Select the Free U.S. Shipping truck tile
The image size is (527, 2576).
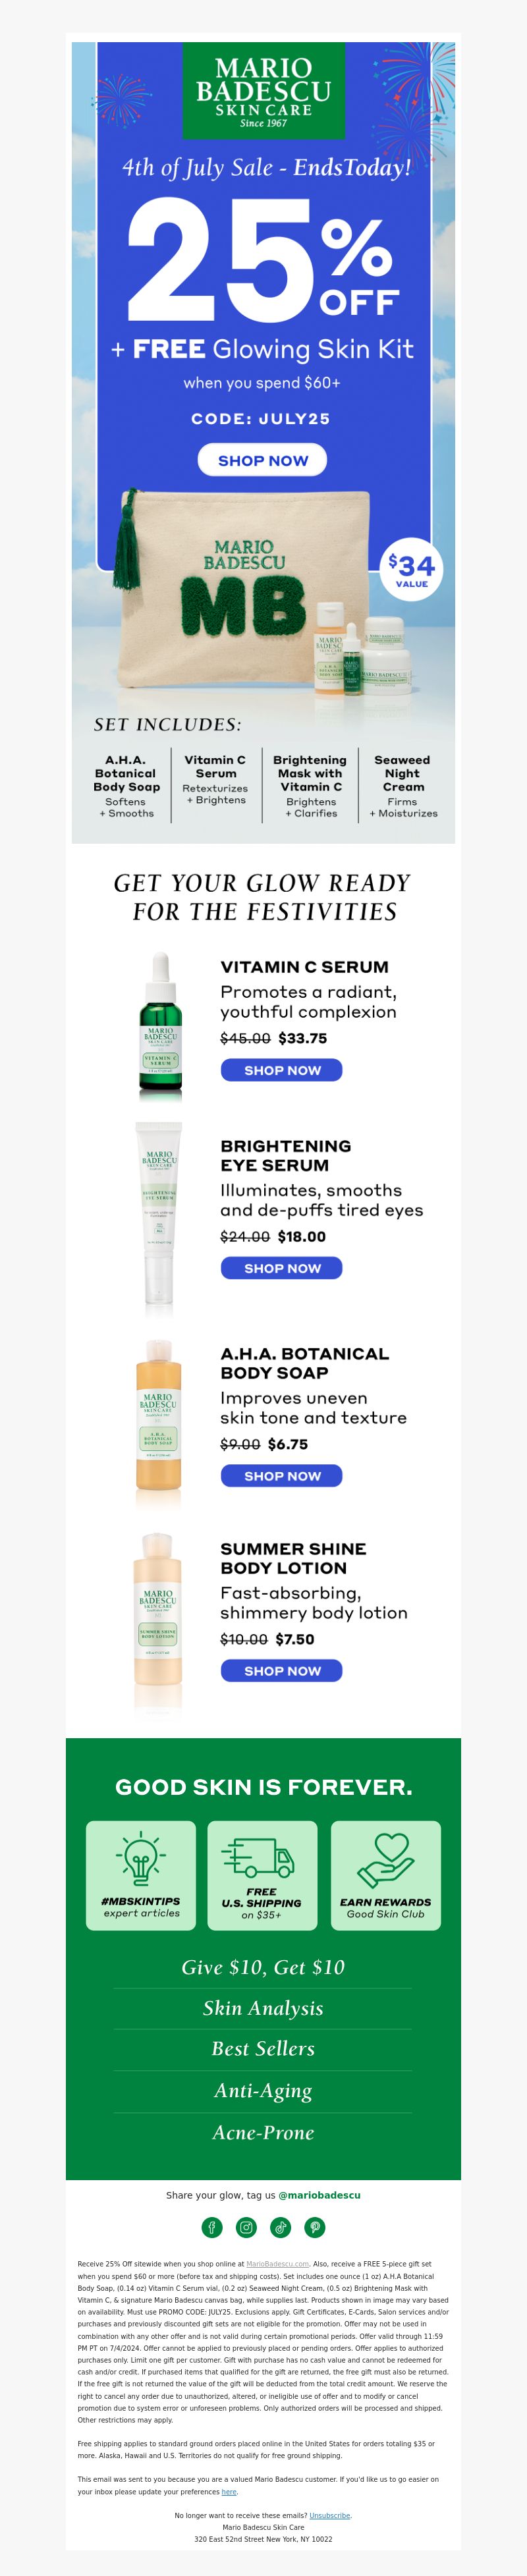[x=262, y=1875]
